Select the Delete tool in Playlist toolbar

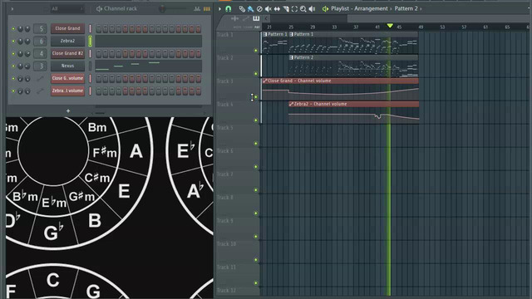(259, 9)
